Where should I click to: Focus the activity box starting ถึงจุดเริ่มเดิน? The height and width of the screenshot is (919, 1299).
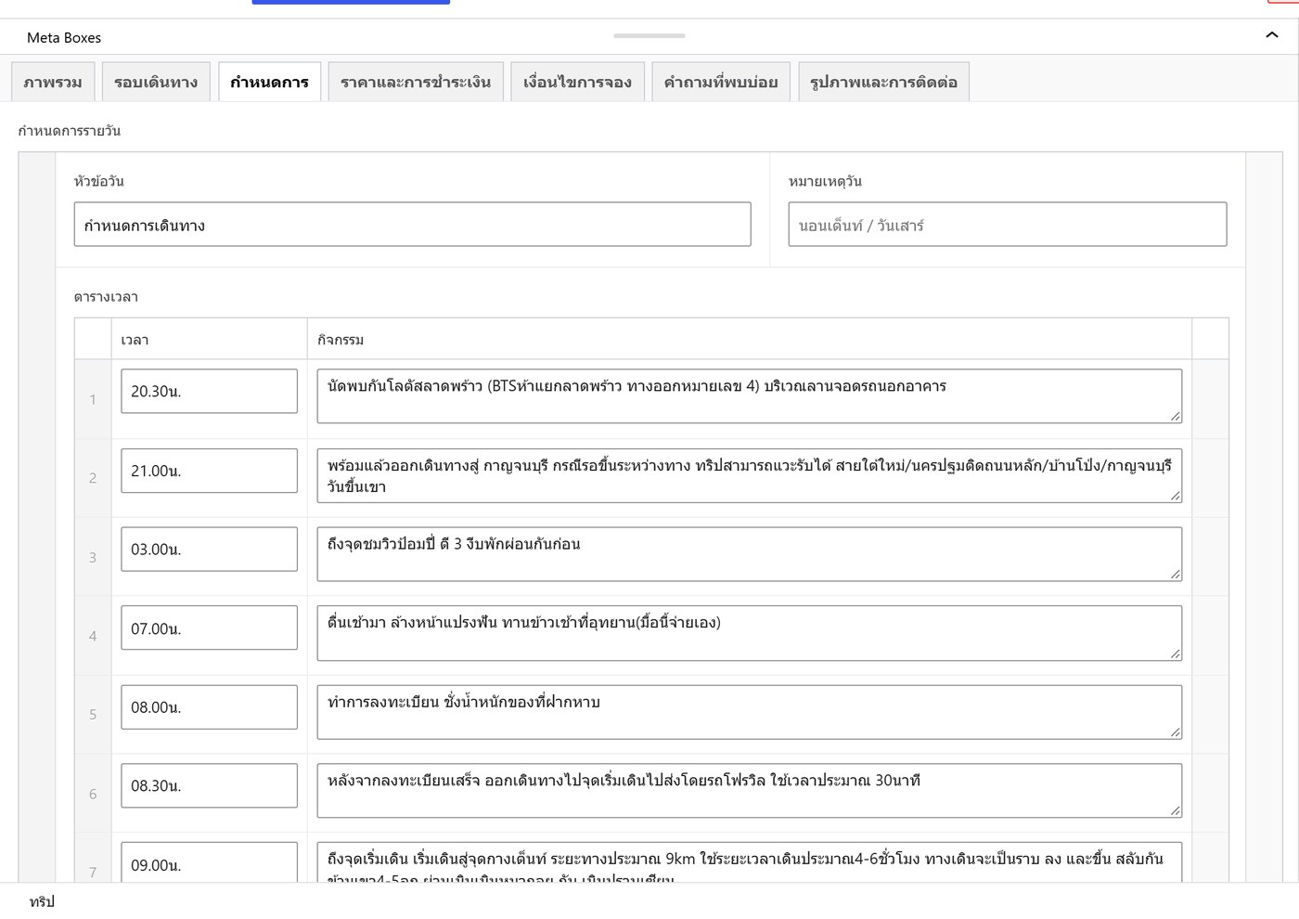(x=750, y=863)
